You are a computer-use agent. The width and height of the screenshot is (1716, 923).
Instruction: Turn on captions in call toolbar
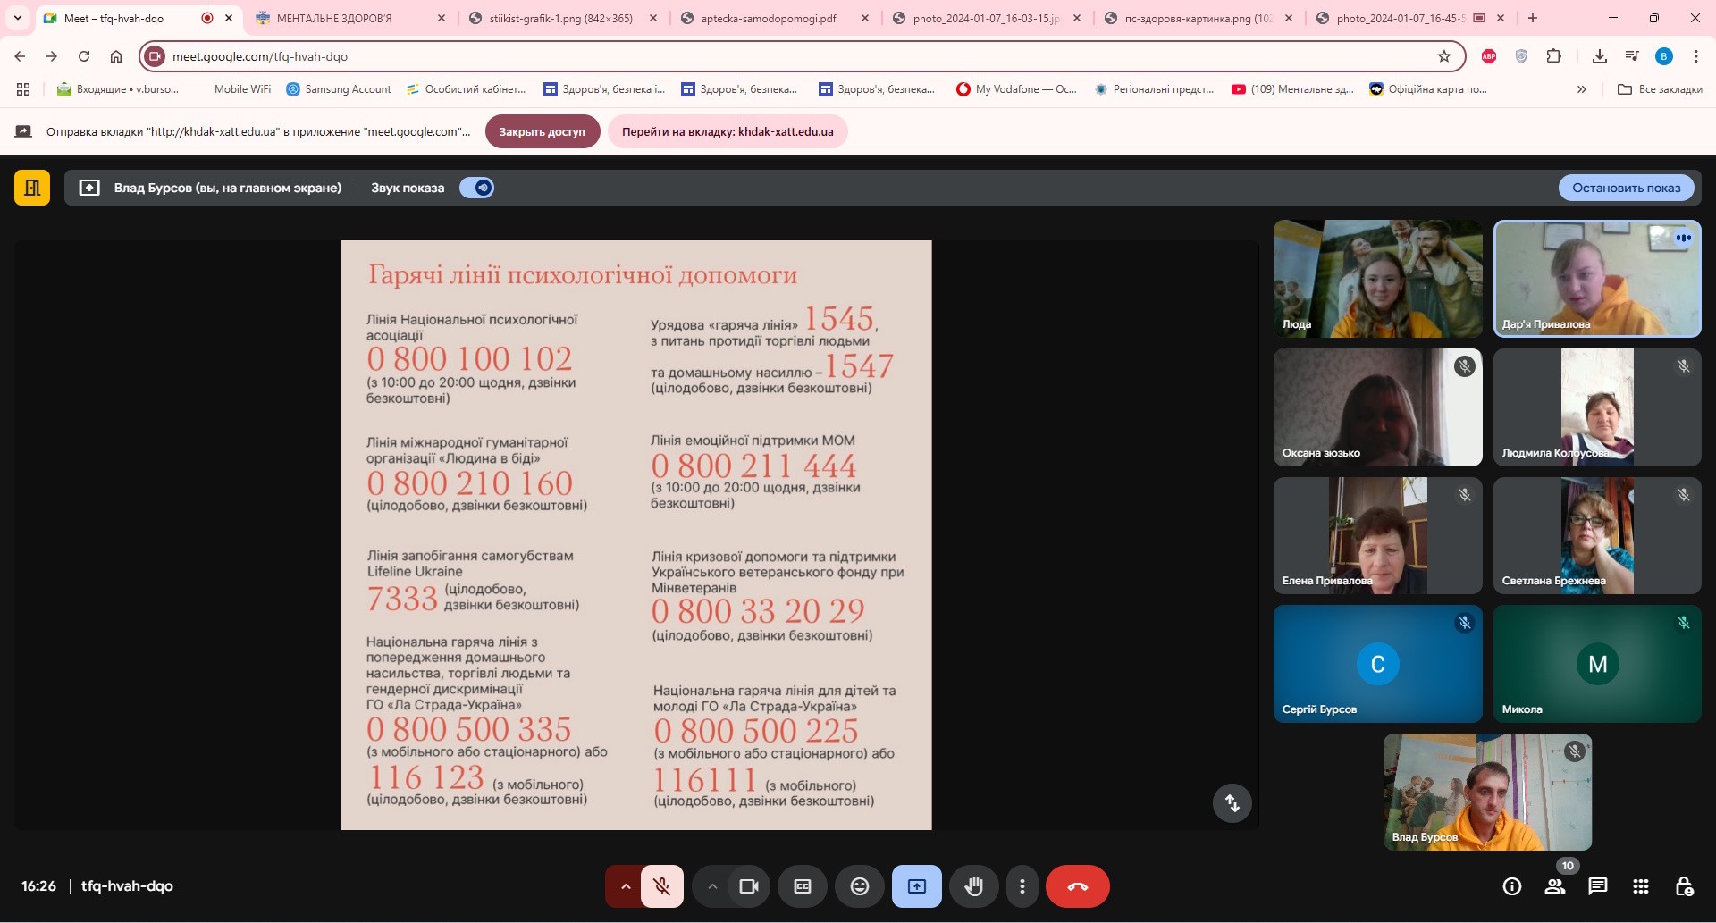[803, 886]
